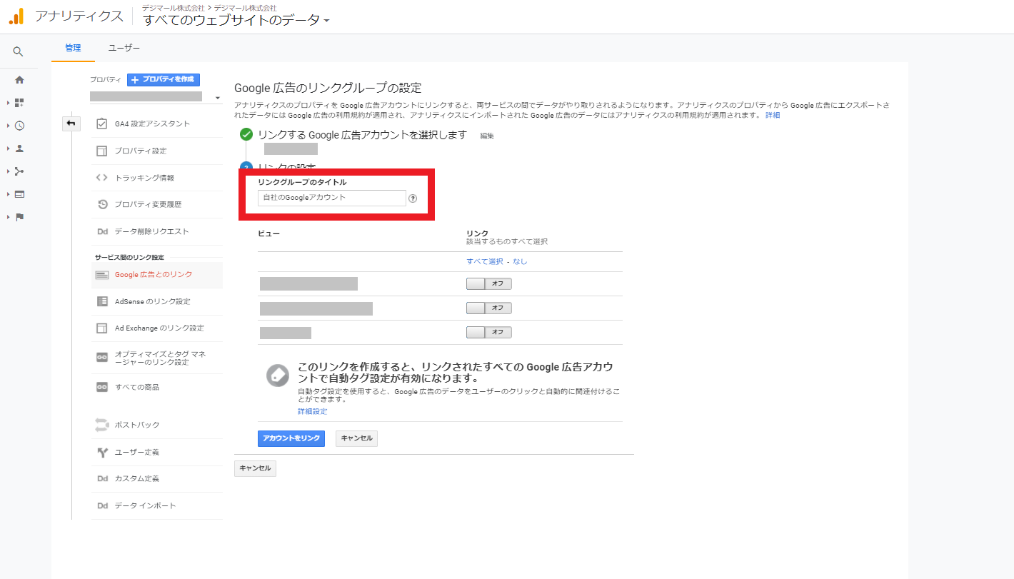Expand the Conversions section arrow in sidebar
This screenshot has width=1014, height=579.
(9, 217)
